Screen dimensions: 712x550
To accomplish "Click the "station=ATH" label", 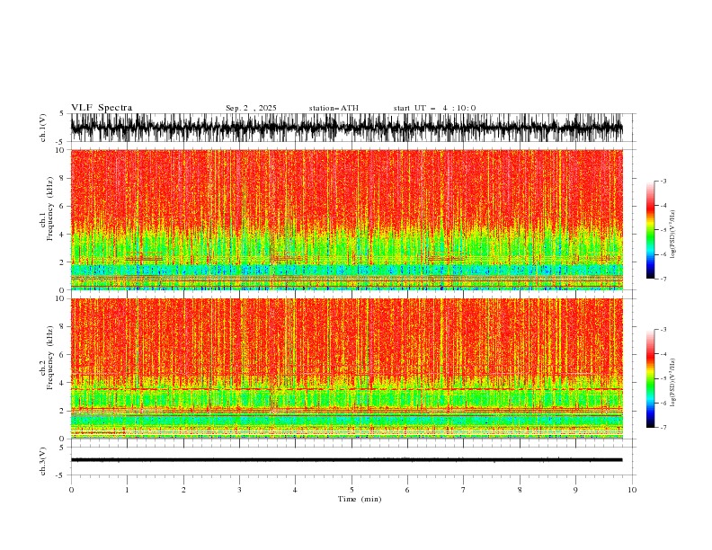I will (334, 108).
